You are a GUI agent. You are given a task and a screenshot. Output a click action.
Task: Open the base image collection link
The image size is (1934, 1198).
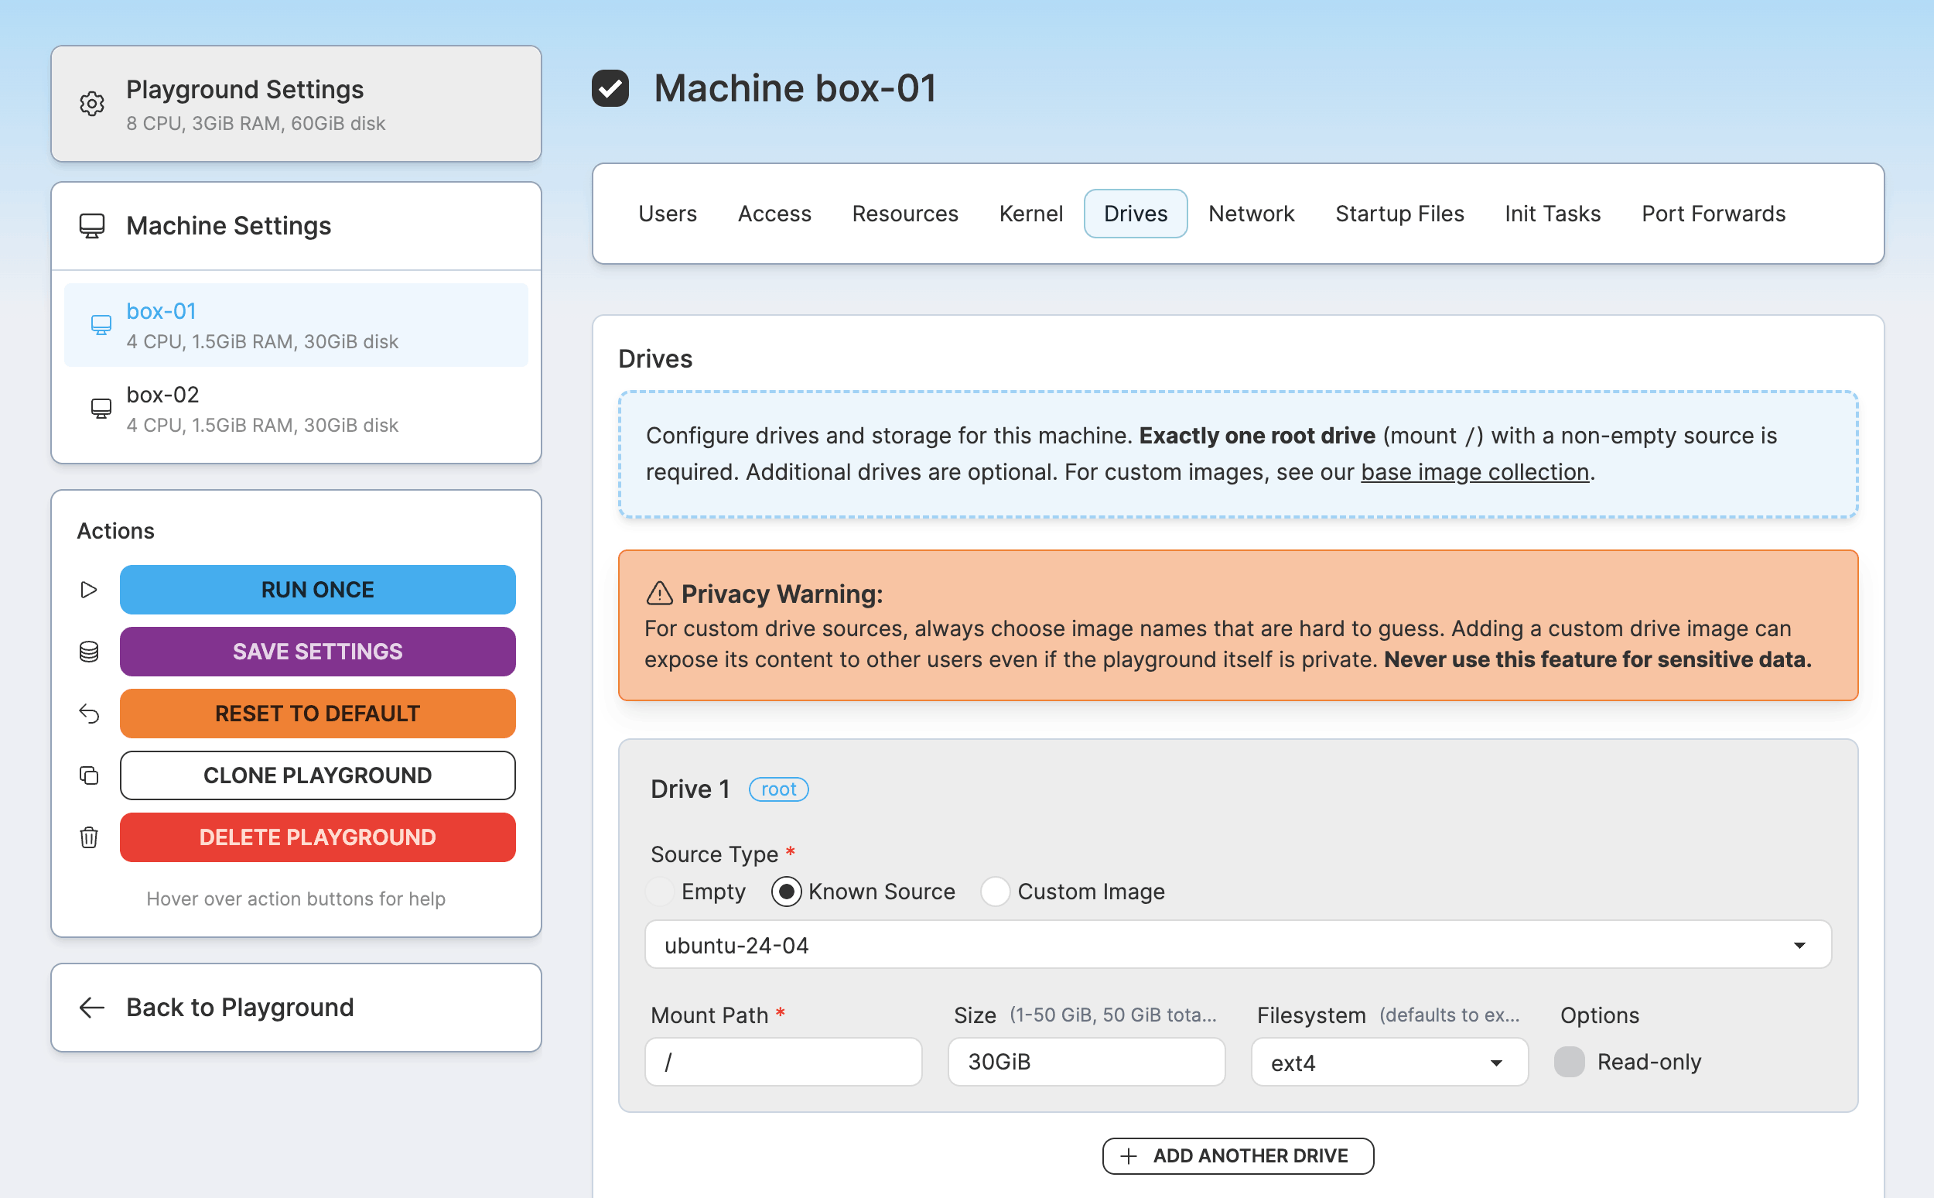(1474, 472)
